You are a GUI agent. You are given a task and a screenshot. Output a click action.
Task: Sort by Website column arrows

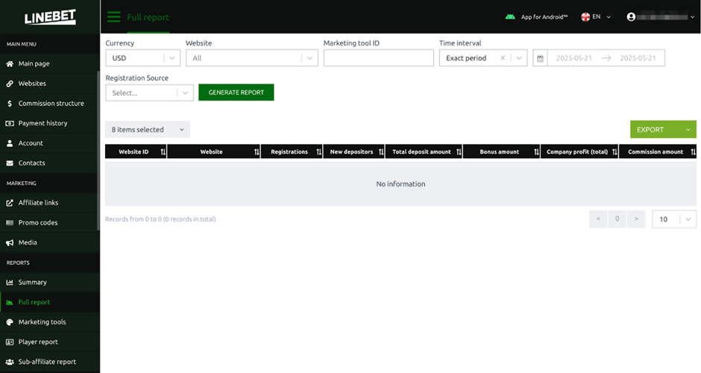[257, 152]
